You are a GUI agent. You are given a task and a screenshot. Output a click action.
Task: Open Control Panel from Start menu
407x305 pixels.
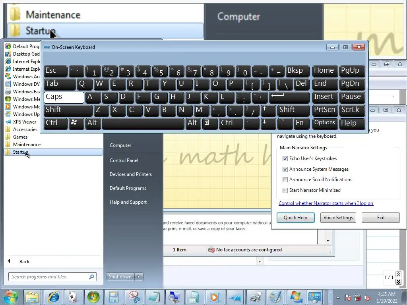point(124,160)
